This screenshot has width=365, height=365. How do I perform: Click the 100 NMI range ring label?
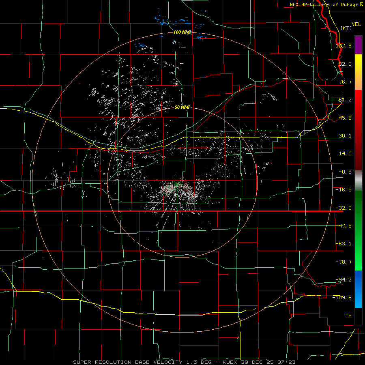coord(182,32)
